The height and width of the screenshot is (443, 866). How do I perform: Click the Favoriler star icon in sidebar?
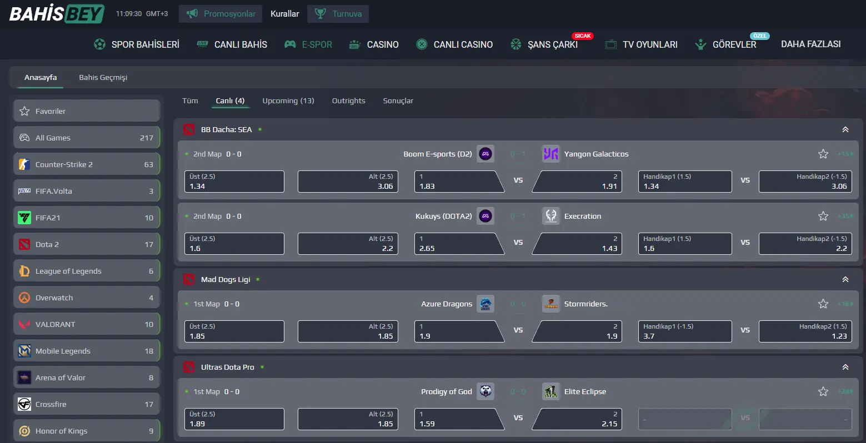(x=24, y=111)
